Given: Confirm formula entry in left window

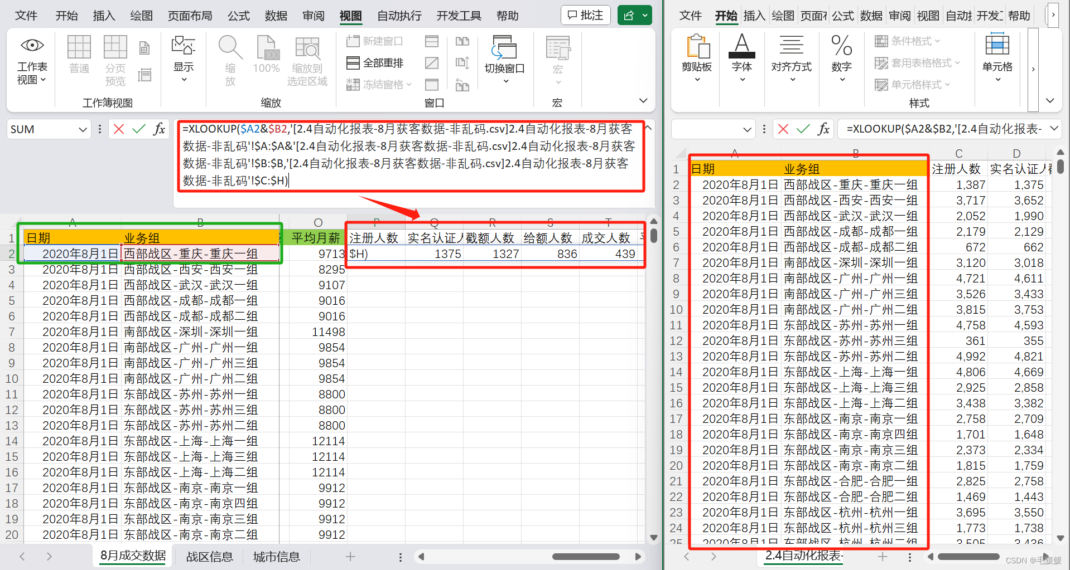Looking at the screenshot, I should click(x=138, y=129).
